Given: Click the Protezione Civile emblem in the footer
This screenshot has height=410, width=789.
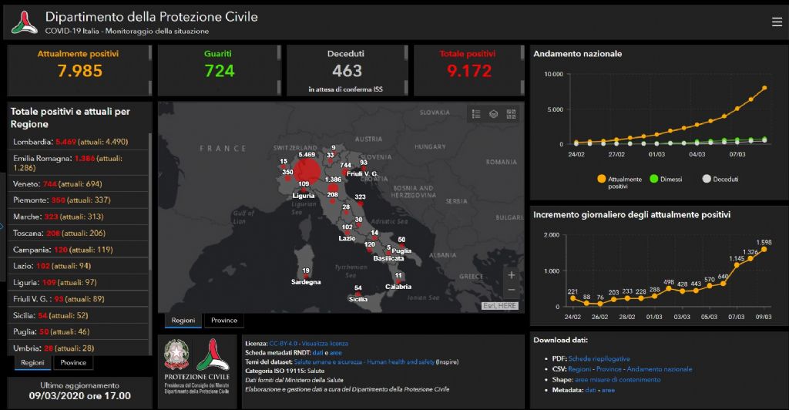Looking at the screenshot, I should point(213,355).
